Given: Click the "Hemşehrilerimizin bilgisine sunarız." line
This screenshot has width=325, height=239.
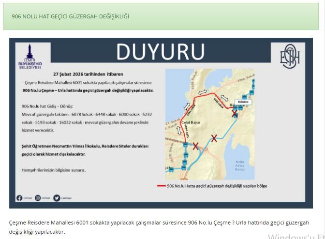Looking at the screenshot, I should coord(54,170).
